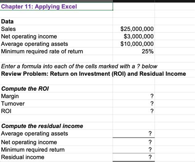Select the ROI formula cell marked ?
The image size is (195, 162).
coord(134,111)
